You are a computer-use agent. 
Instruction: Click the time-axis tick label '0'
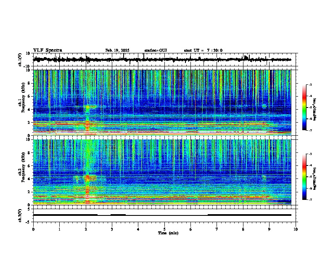click(33, 229)
